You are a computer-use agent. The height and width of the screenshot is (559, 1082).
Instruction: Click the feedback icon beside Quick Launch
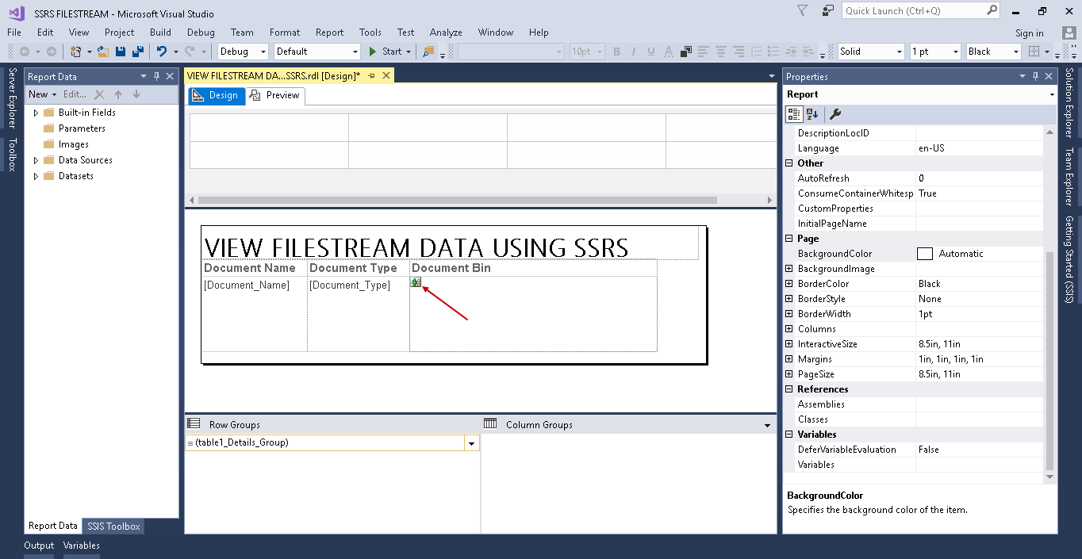tap(828, 11)
